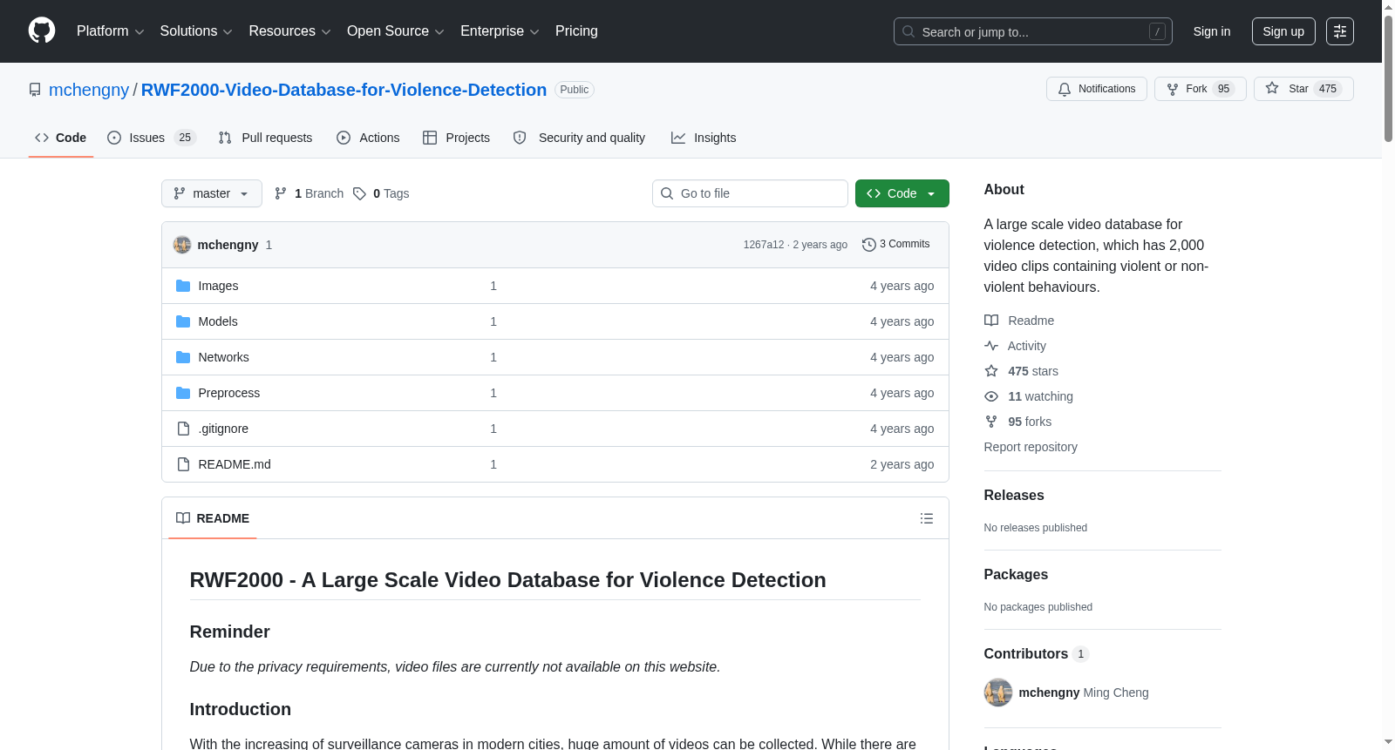Click the branch icon beside 1 Branch
Image resolution: width=1395 pixels, height=750 pixels.
point(281,193)
